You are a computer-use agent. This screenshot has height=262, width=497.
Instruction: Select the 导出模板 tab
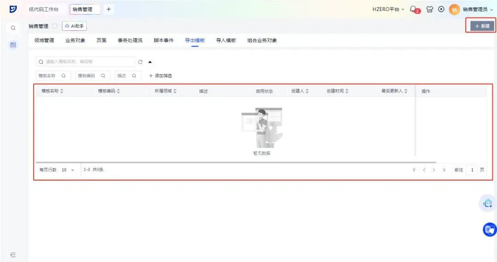pyautogui.click(x=195, y=40)
